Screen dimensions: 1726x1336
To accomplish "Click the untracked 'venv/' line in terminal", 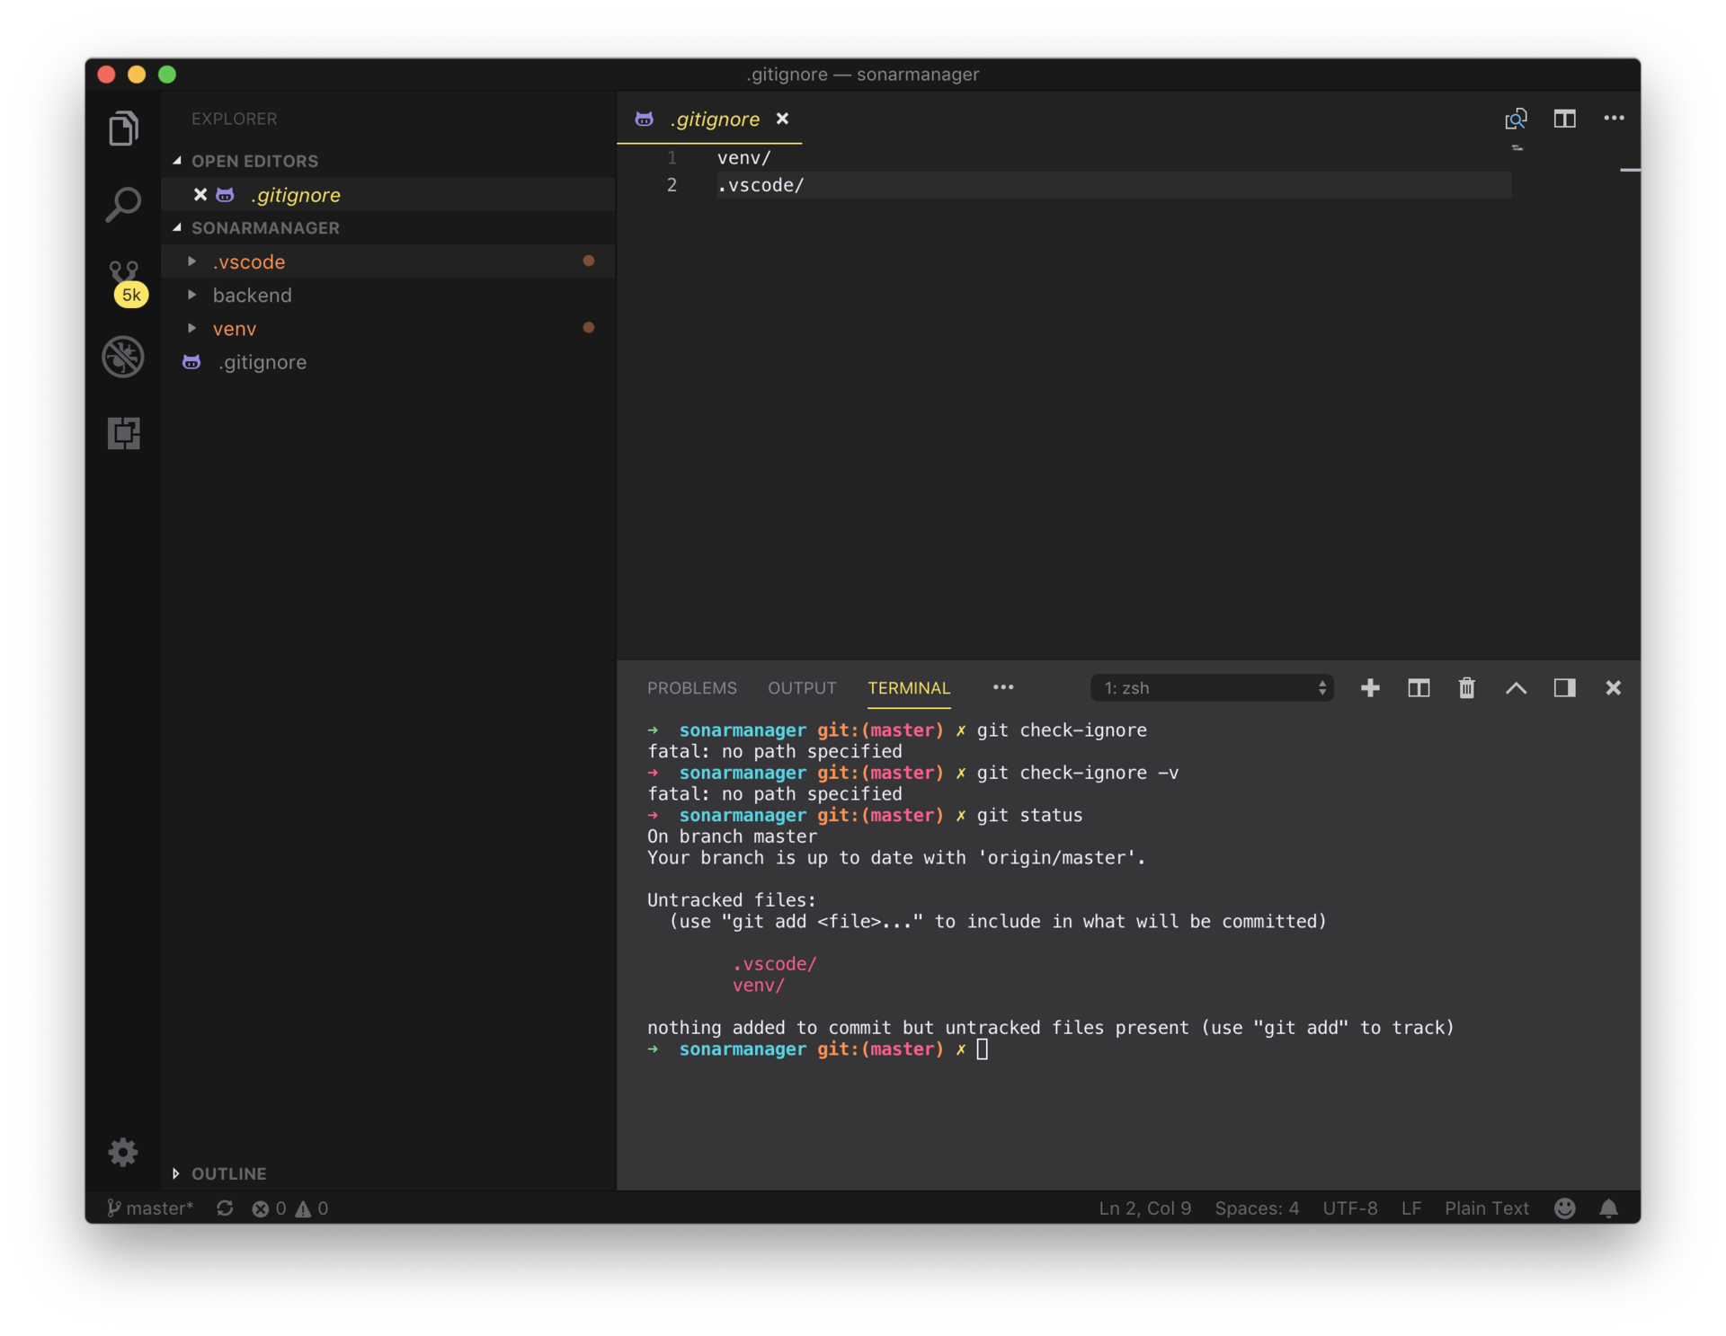I will [x=758, y=985].
